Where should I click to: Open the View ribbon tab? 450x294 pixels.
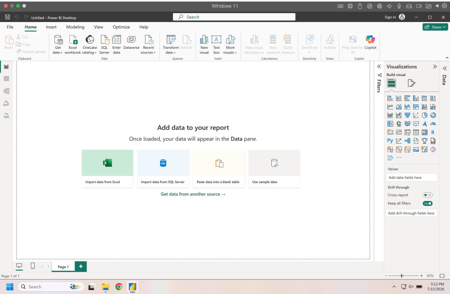pyautogui.click(x=99, y=27)
